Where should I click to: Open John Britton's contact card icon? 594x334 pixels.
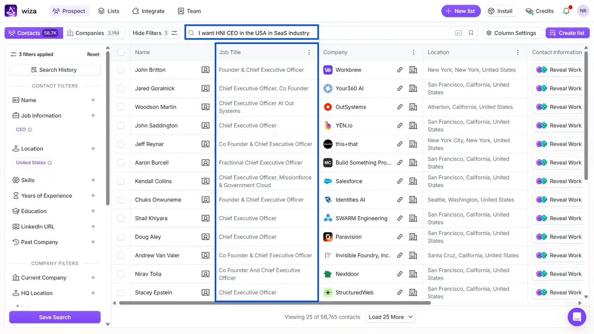pyautogui.click(x=205, y=70)
